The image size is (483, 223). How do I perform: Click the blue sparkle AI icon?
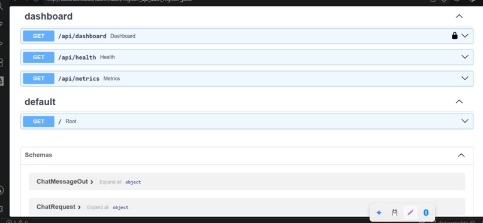click(379, 213)
